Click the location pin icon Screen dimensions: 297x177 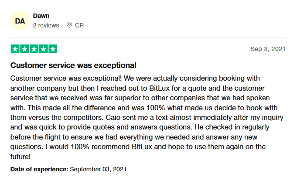point(69,25)
